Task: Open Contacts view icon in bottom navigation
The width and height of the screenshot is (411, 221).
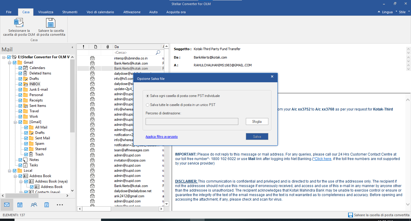Action: coord(34,205)
